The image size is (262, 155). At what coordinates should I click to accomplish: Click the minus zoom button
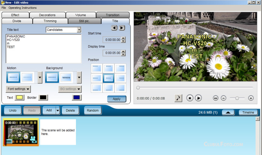coord(223,98)
